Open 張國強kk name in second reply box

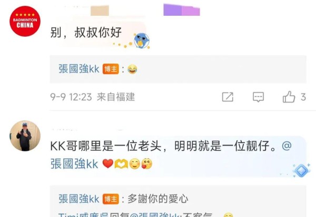tap(79, 199)
